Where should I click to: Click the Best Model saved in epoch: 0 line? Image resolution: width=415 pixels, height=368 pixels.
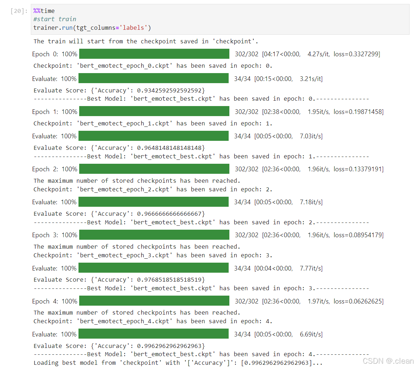tap(201, 99)
